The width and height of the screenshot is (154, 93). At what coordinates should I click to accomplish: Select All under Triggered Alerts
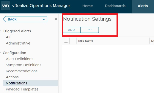click(8, 37)
